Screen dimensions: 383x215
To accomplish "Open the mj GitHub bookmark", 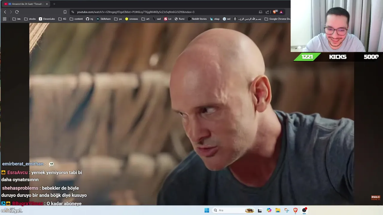I will click(x=89, y=19).
